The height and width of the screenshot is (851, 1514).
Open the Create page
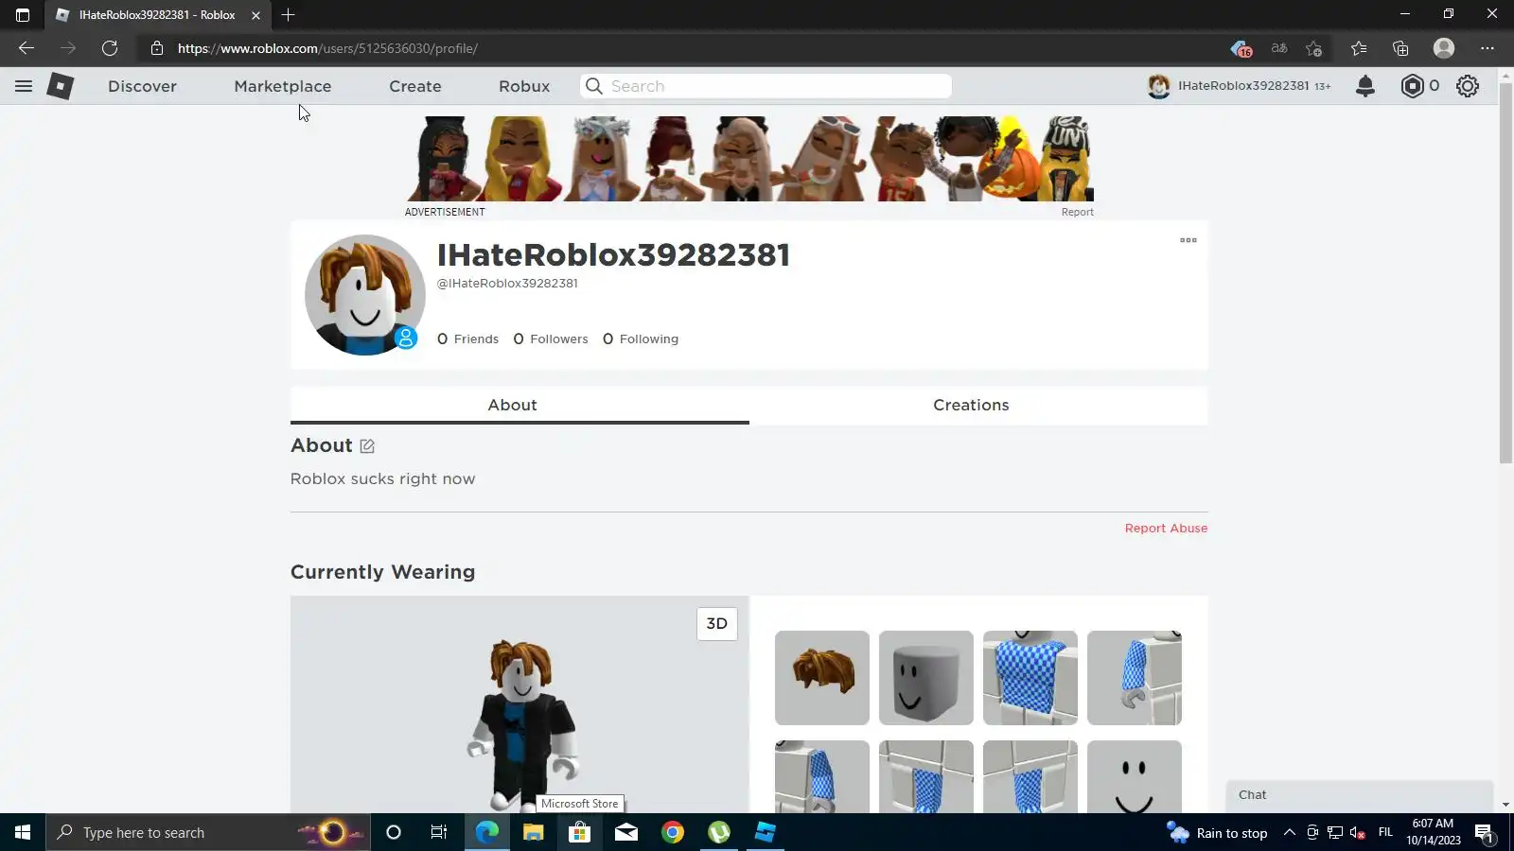[x=415, y=86]
